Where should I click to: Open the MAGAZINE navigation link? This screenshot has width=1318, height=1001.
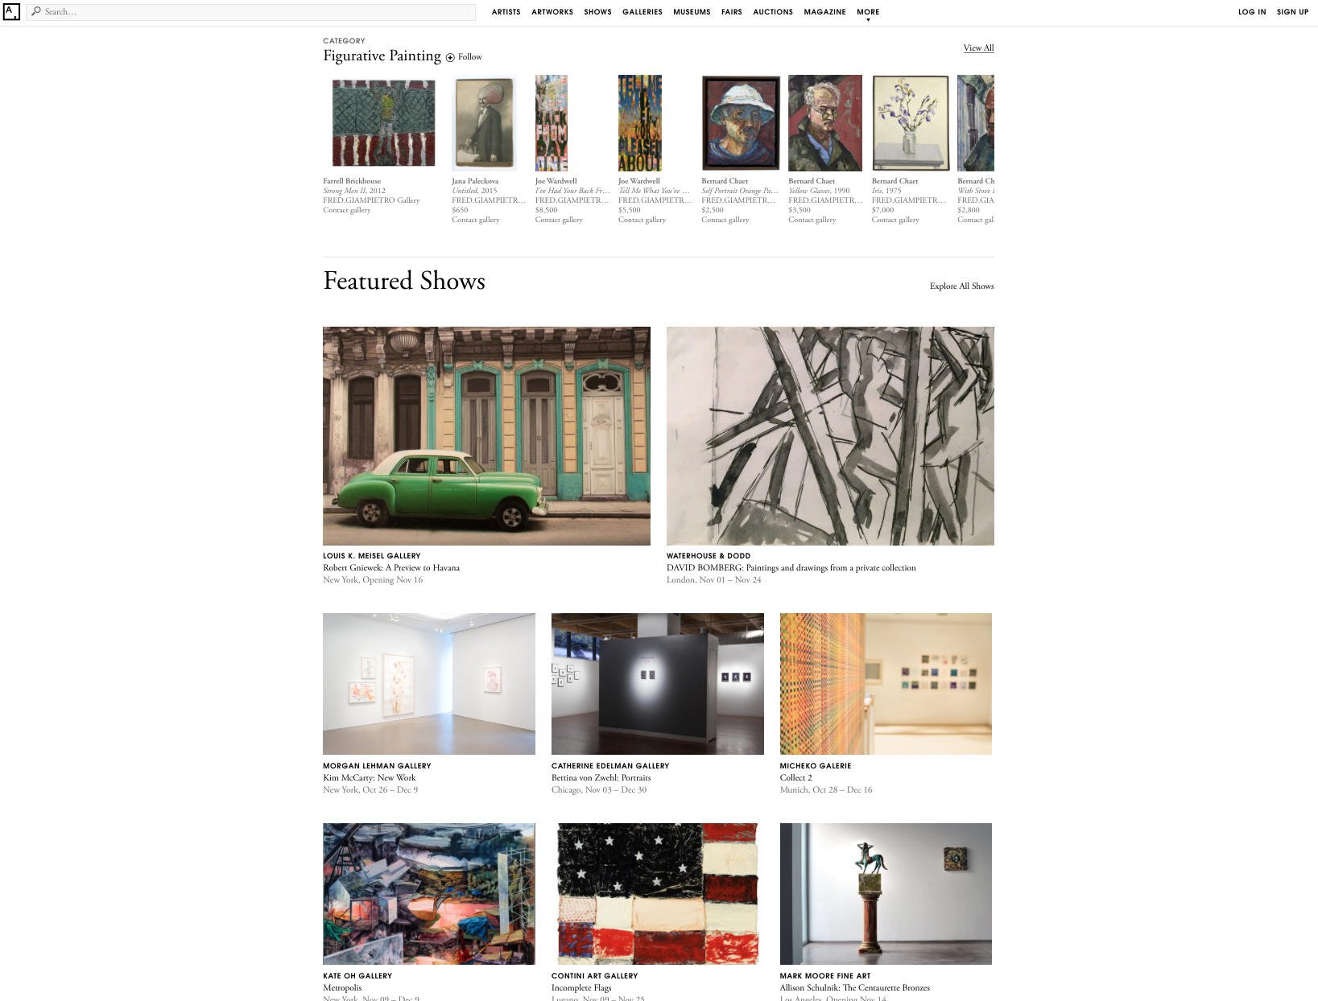tap(824, 12)
